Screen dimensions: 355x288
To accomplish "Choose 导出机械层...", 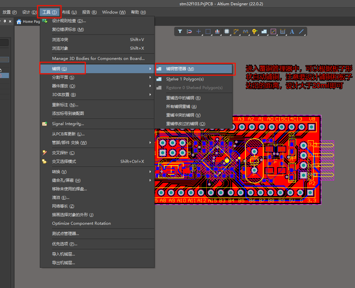I will click(97, 263).
